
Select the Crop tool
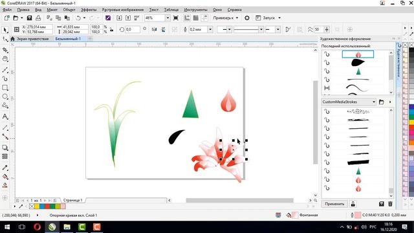click(5, 50)
